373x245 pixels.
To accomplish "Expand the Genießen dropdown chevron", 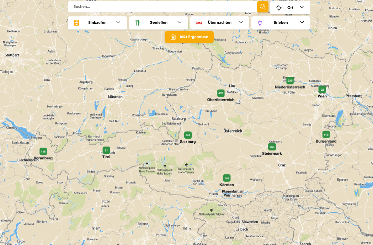I will [x=180, y=22].
